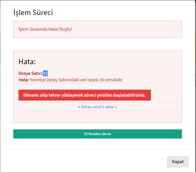Image resolution: width=196 pixels, height=172 pixels.
Task: Click the Yevmiye Detay Satırındaki error message
Action: point(76,80)
